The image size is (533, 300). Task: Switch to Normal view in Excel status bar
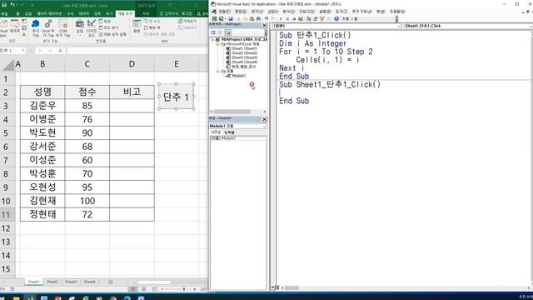tap(133, 289)
